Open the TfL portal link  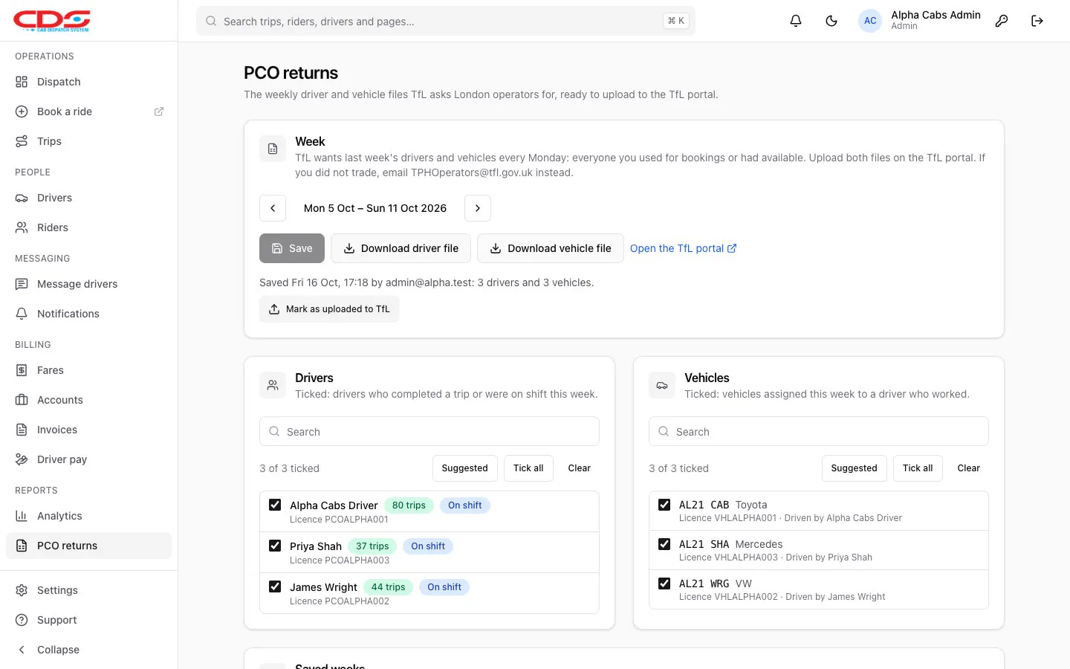[683, 248]
